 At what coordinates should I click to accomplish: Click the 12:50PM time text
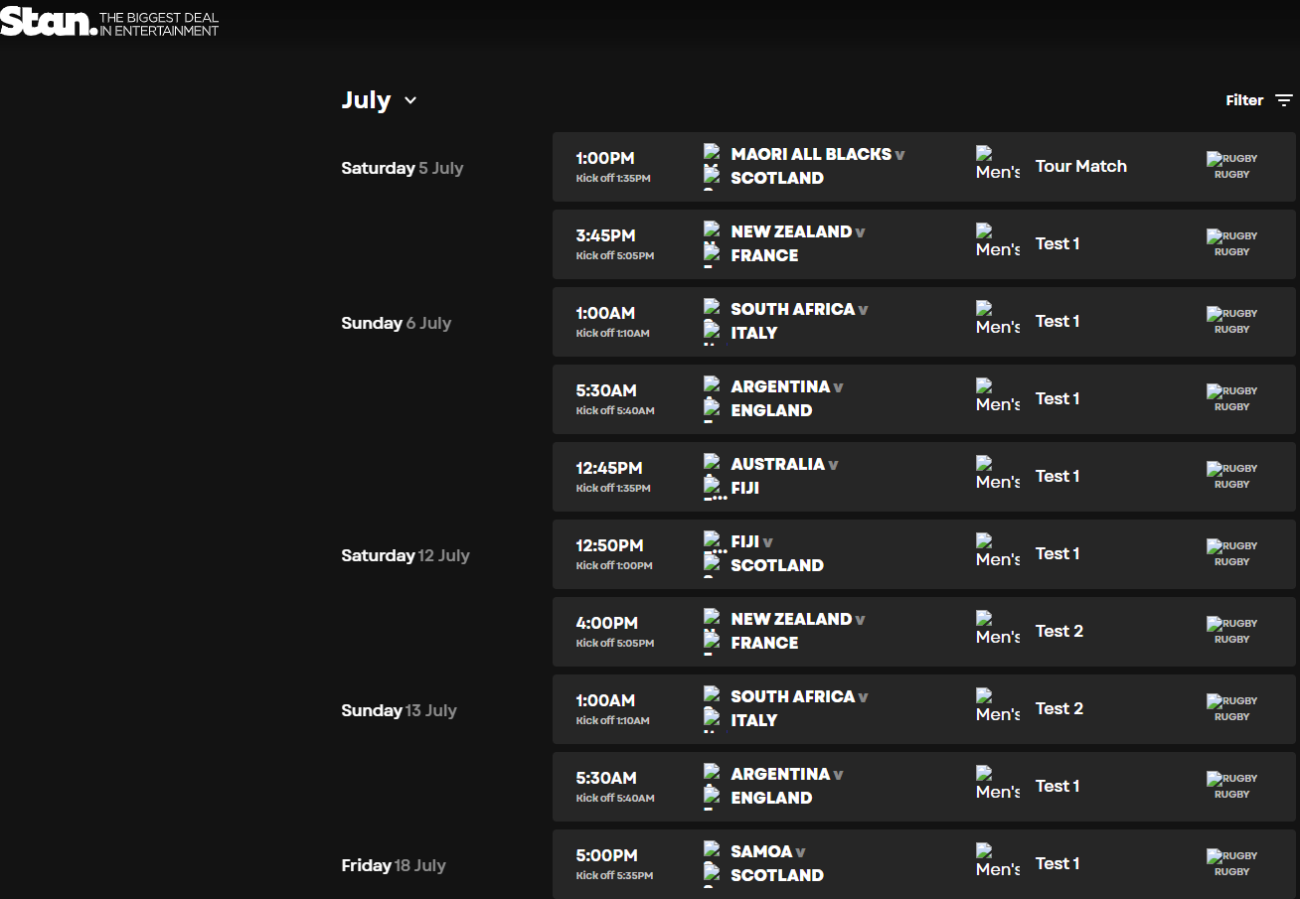(609, 545)
